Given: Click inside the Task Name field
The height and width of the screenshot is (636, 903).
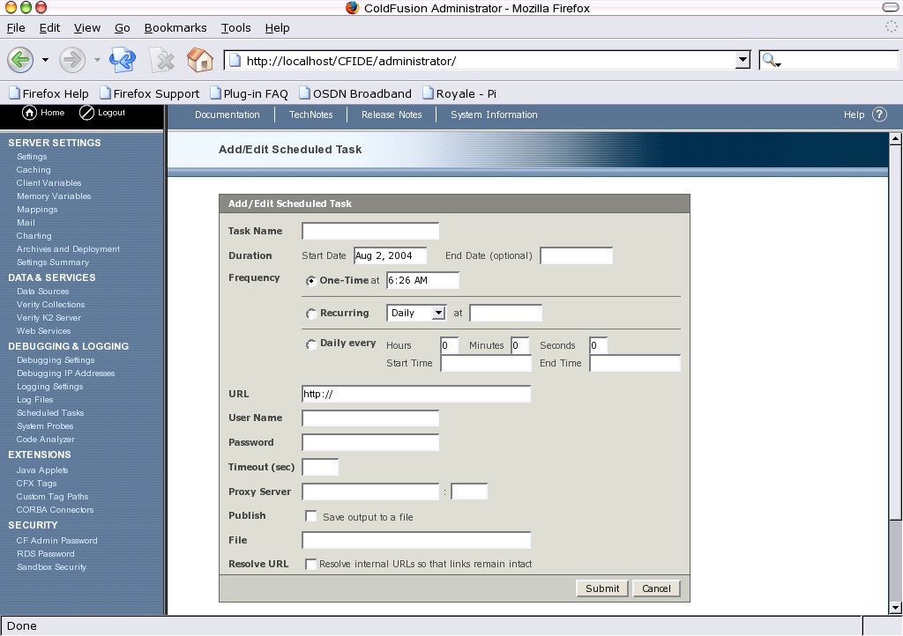Looking at the screenshot, I should pyautogui.click(x=370, y=232).
